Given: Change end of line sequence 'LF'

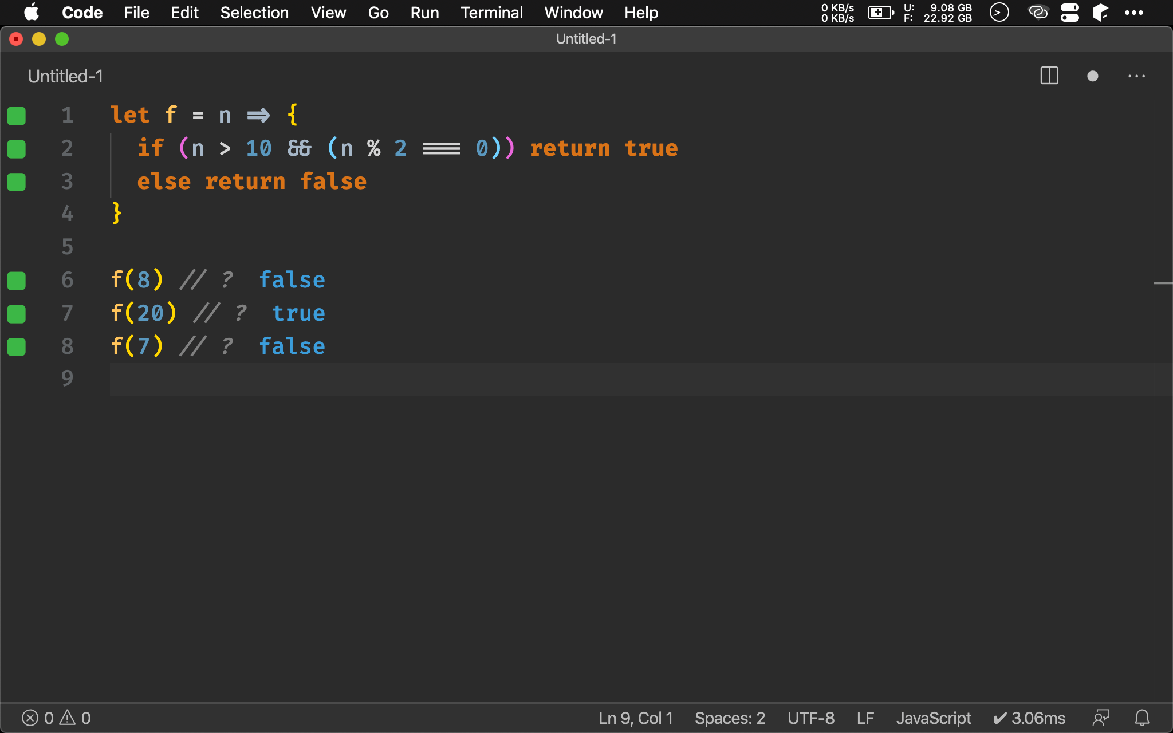Looking at the screenshot, I should [x=865, y=718].
